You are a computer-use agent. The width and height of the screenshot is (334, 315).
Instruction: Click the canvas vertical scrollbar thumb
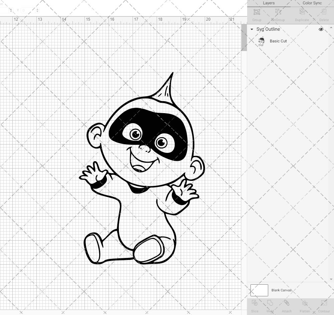(244, 37)
